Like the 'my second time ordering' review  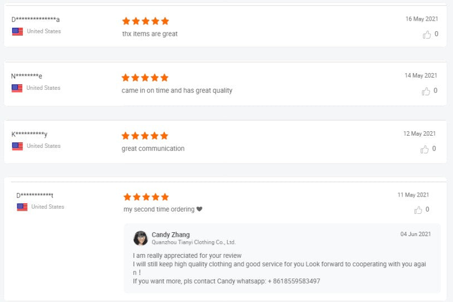click(418, 210)
